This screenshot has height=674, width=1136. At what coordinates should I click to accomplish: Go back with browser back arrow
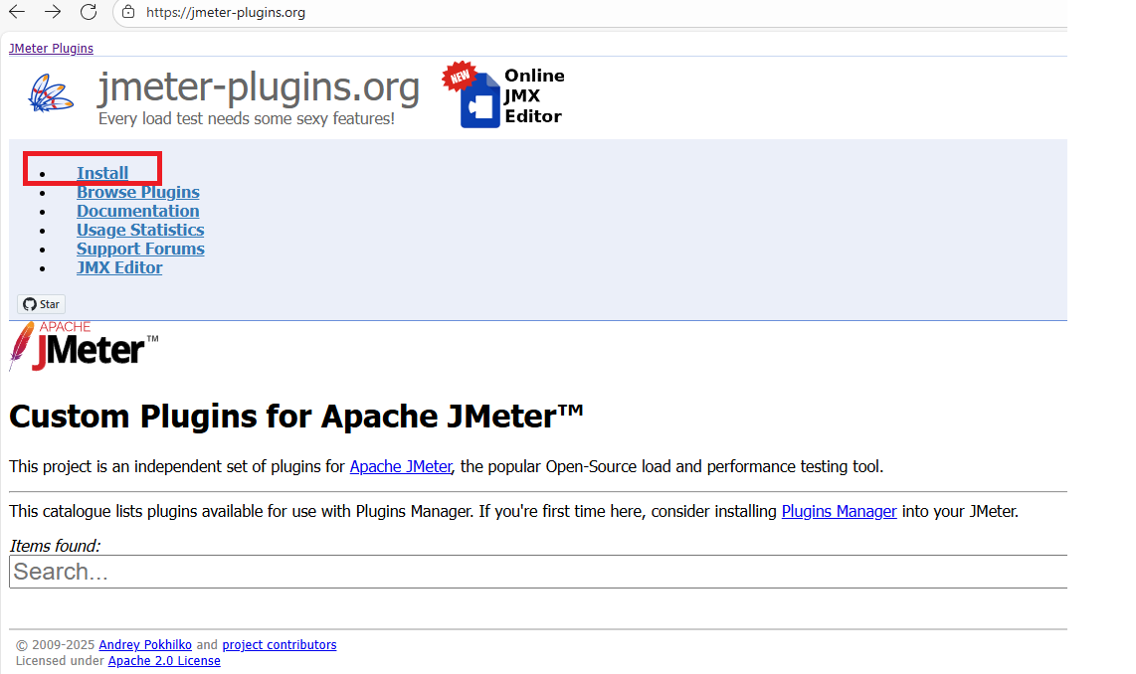[x=17, y=12]
